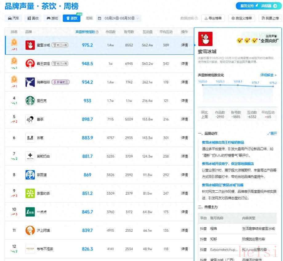Click the help icon beside 声量新榜指数
This screenshot has width=283, height=261.
pyautogui.click(x=97, y=32)
